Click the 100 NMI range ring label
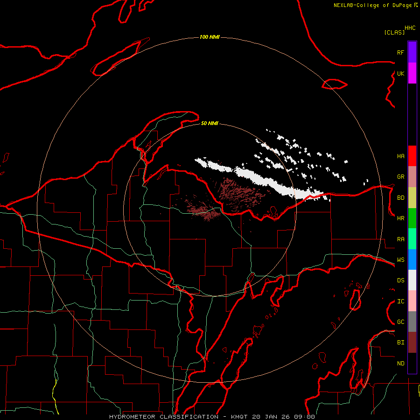The image size is (420, 420). pos(210,37)
